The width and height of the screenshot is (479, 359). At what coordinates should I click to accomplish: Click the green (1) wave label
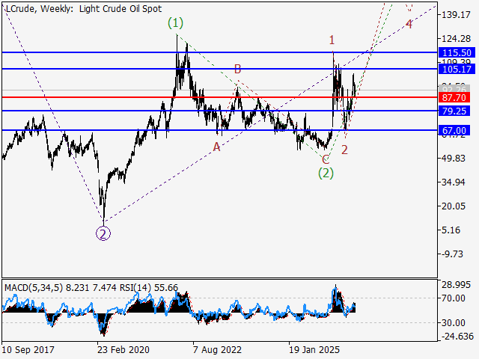175,23
